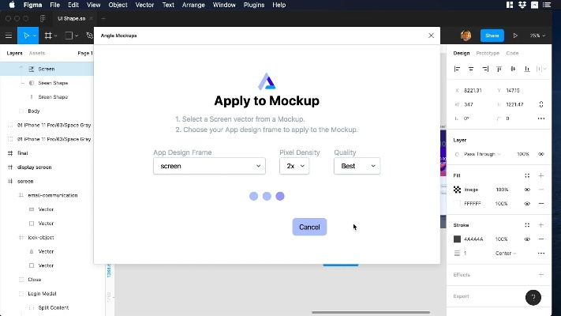Remove the 444444 stroke
The image size is (561, 316).
coord(541,239)
